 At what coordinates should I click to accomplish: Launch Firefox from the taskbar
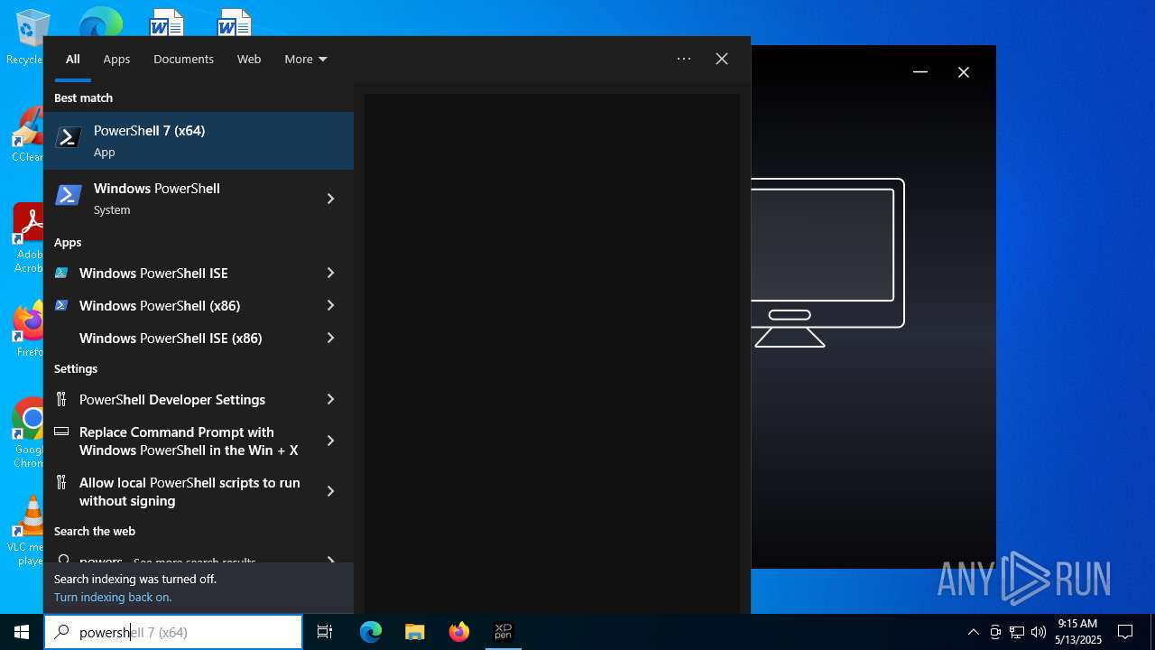coord(459,632)
